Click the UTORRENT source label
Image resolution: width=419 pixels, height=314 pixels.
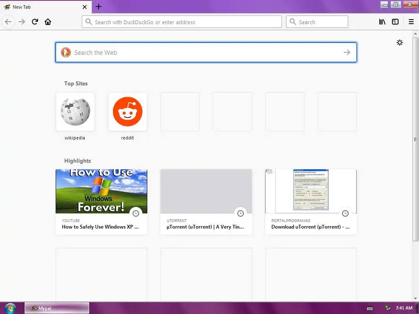(x=177, y=220)
